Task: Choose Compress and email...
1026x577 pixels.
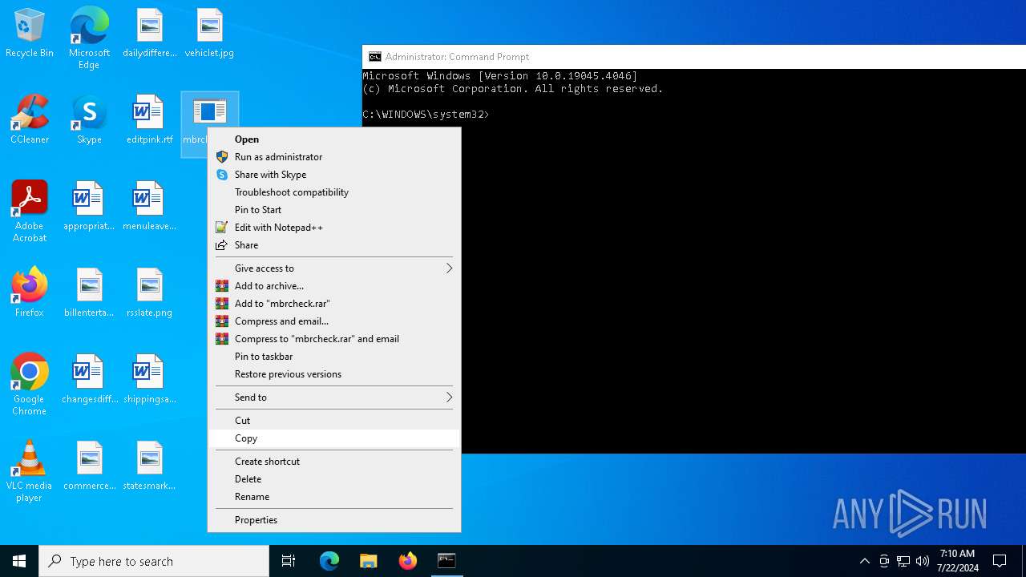Action: [x=333, y=321]
